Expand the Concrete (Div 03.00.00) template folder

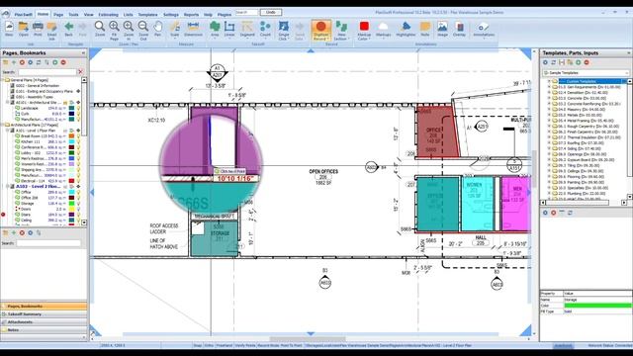[x=549, y=98]
